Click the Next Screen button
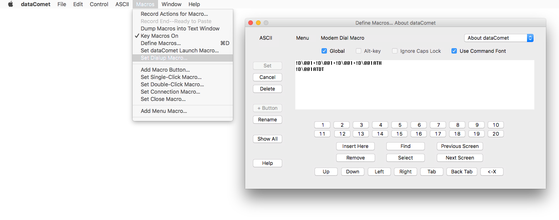 [460, 158]
